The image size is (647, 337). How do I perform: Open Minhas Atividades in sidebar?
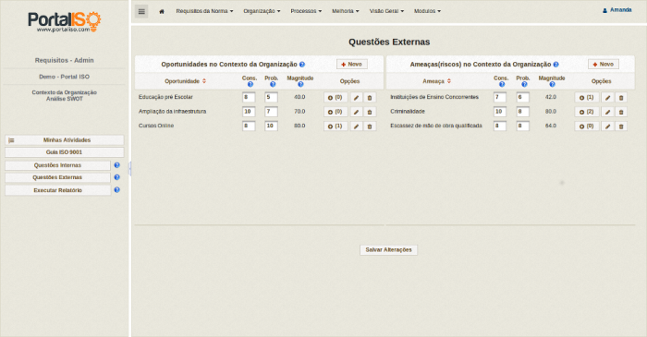click(65, 140)
